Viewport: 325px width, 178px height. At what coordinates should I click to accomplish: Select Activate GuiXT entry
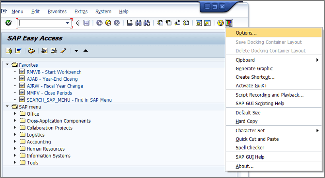(274, 86)
